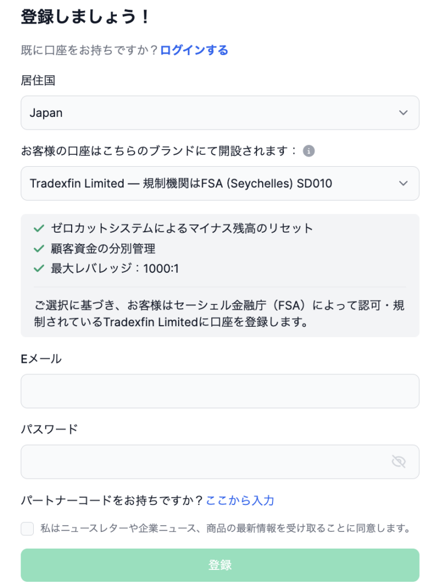This screenshot has width=434, height=587.
Task: Click checkmark icon next to ゼロカットシステム
Action: tap(39, 228)
